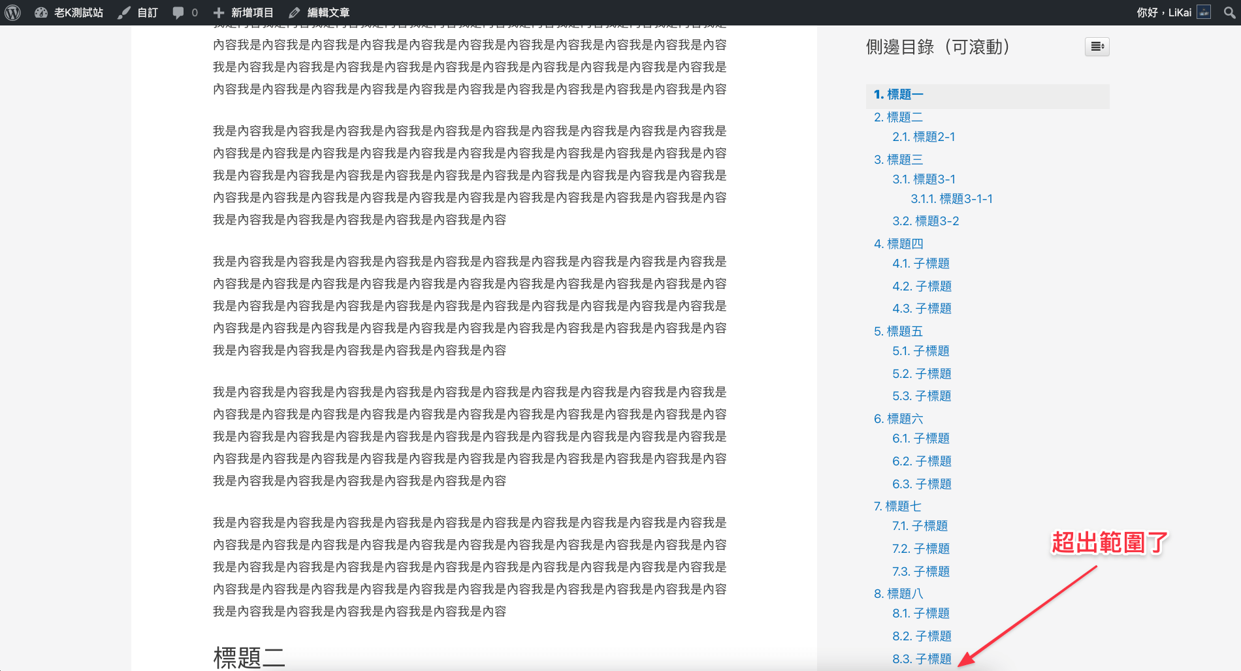Open the comments bubble icon

pos(178,12)
